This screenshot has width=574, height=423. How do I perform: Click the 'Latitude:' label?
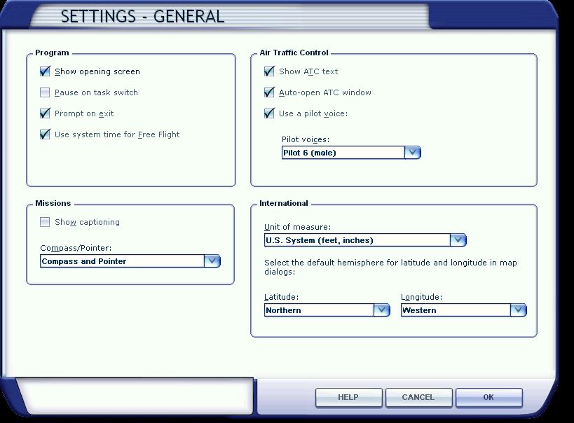point(282,297)
